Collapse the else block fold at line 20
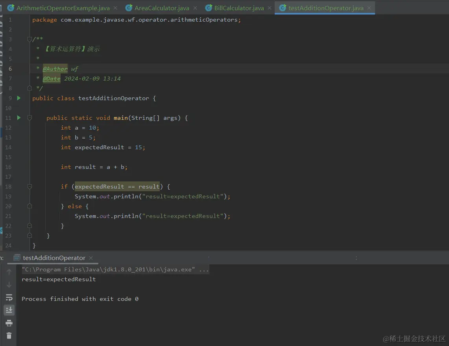The height and width of the screenshot is (346, 449). 30,206
